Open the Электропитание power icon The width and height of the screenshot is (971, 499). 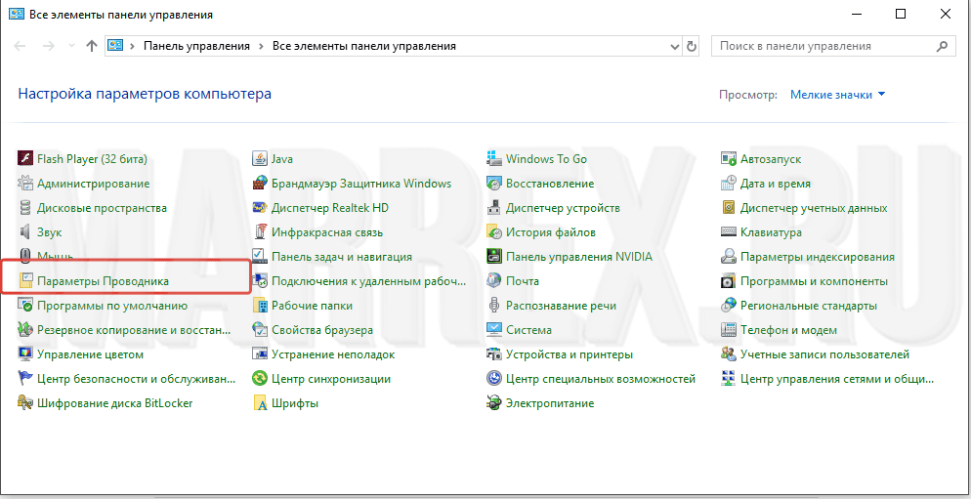[x=494, y=403]
